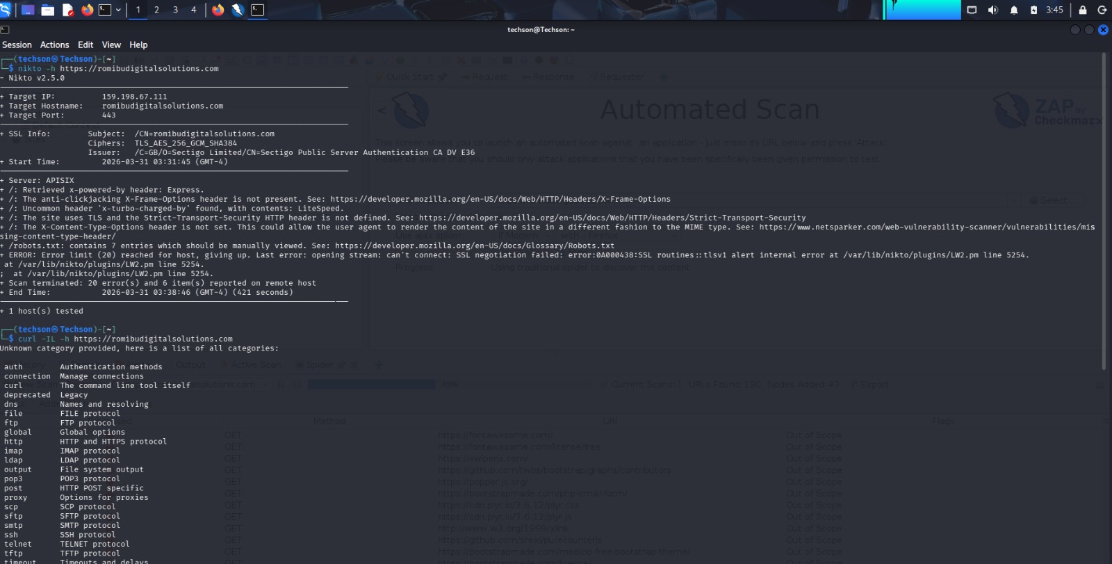This screenshot has height=564, width=1112.
Task: Open the log out session icon
Action: coord(1102,10)
